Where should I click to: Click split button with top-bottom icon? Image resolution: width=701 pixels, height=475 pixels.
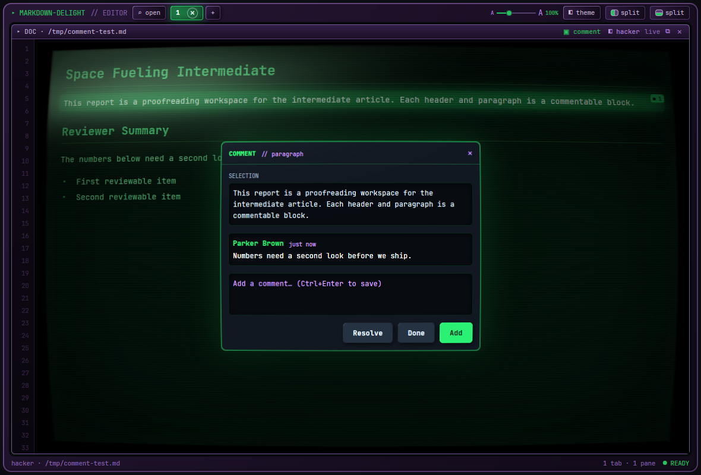coord(670,13)
